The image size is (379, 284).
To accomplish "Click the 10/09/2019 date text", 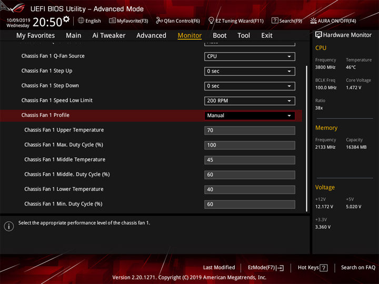I will pyautogui.click(x=18, y=21).
